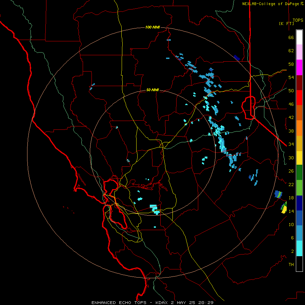Click the dark navy echo near 100 NMI ring
The height and width of the screenshot is (305, 305).
237,58
